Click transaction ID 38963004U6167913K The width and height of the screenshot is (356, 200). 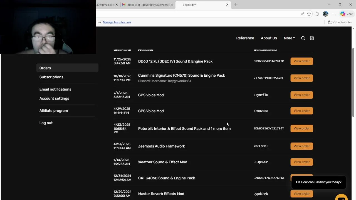[269, 61]
